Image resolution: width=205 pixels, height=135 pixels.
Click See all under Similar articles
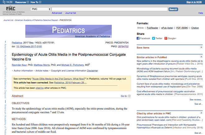coord(198,104)
